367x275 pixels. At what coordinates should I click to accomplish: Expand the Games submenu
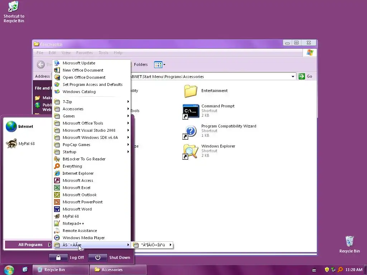tap(91, 116)
